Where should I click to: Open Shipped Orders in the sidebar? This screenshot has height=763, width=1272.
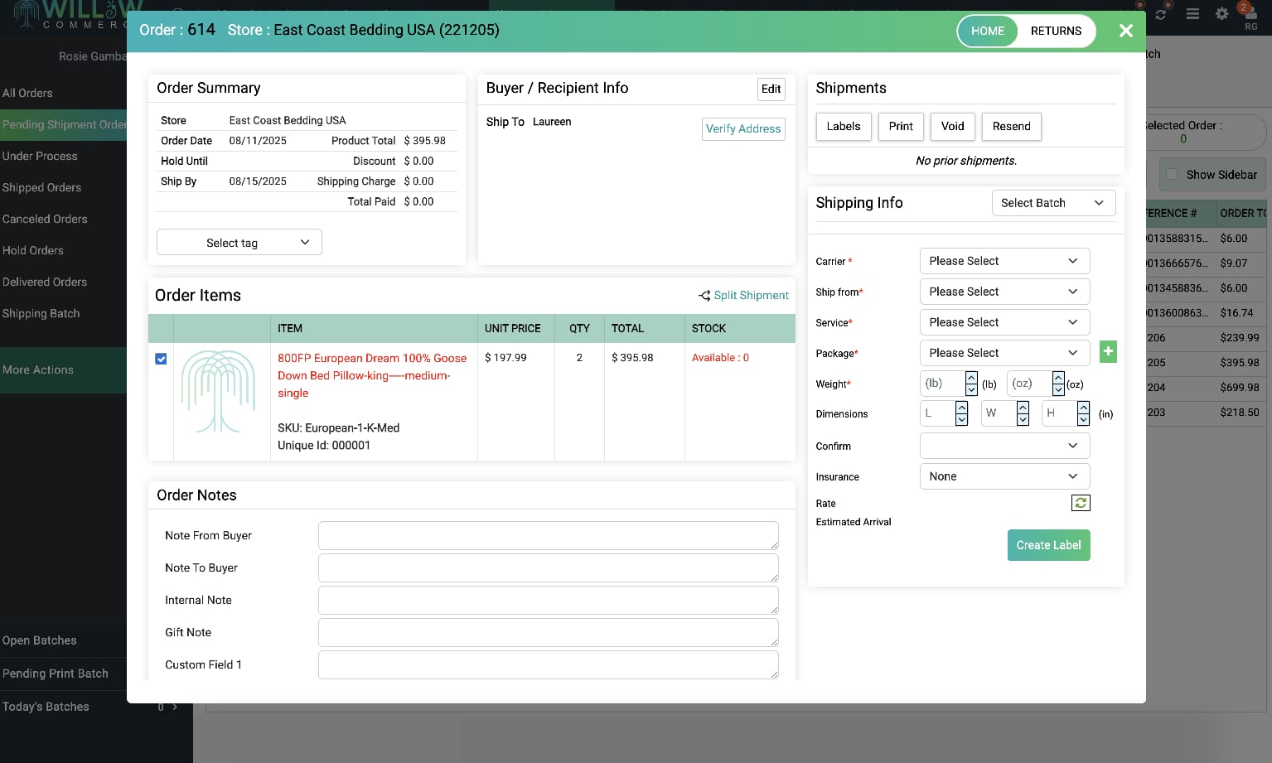41,188
